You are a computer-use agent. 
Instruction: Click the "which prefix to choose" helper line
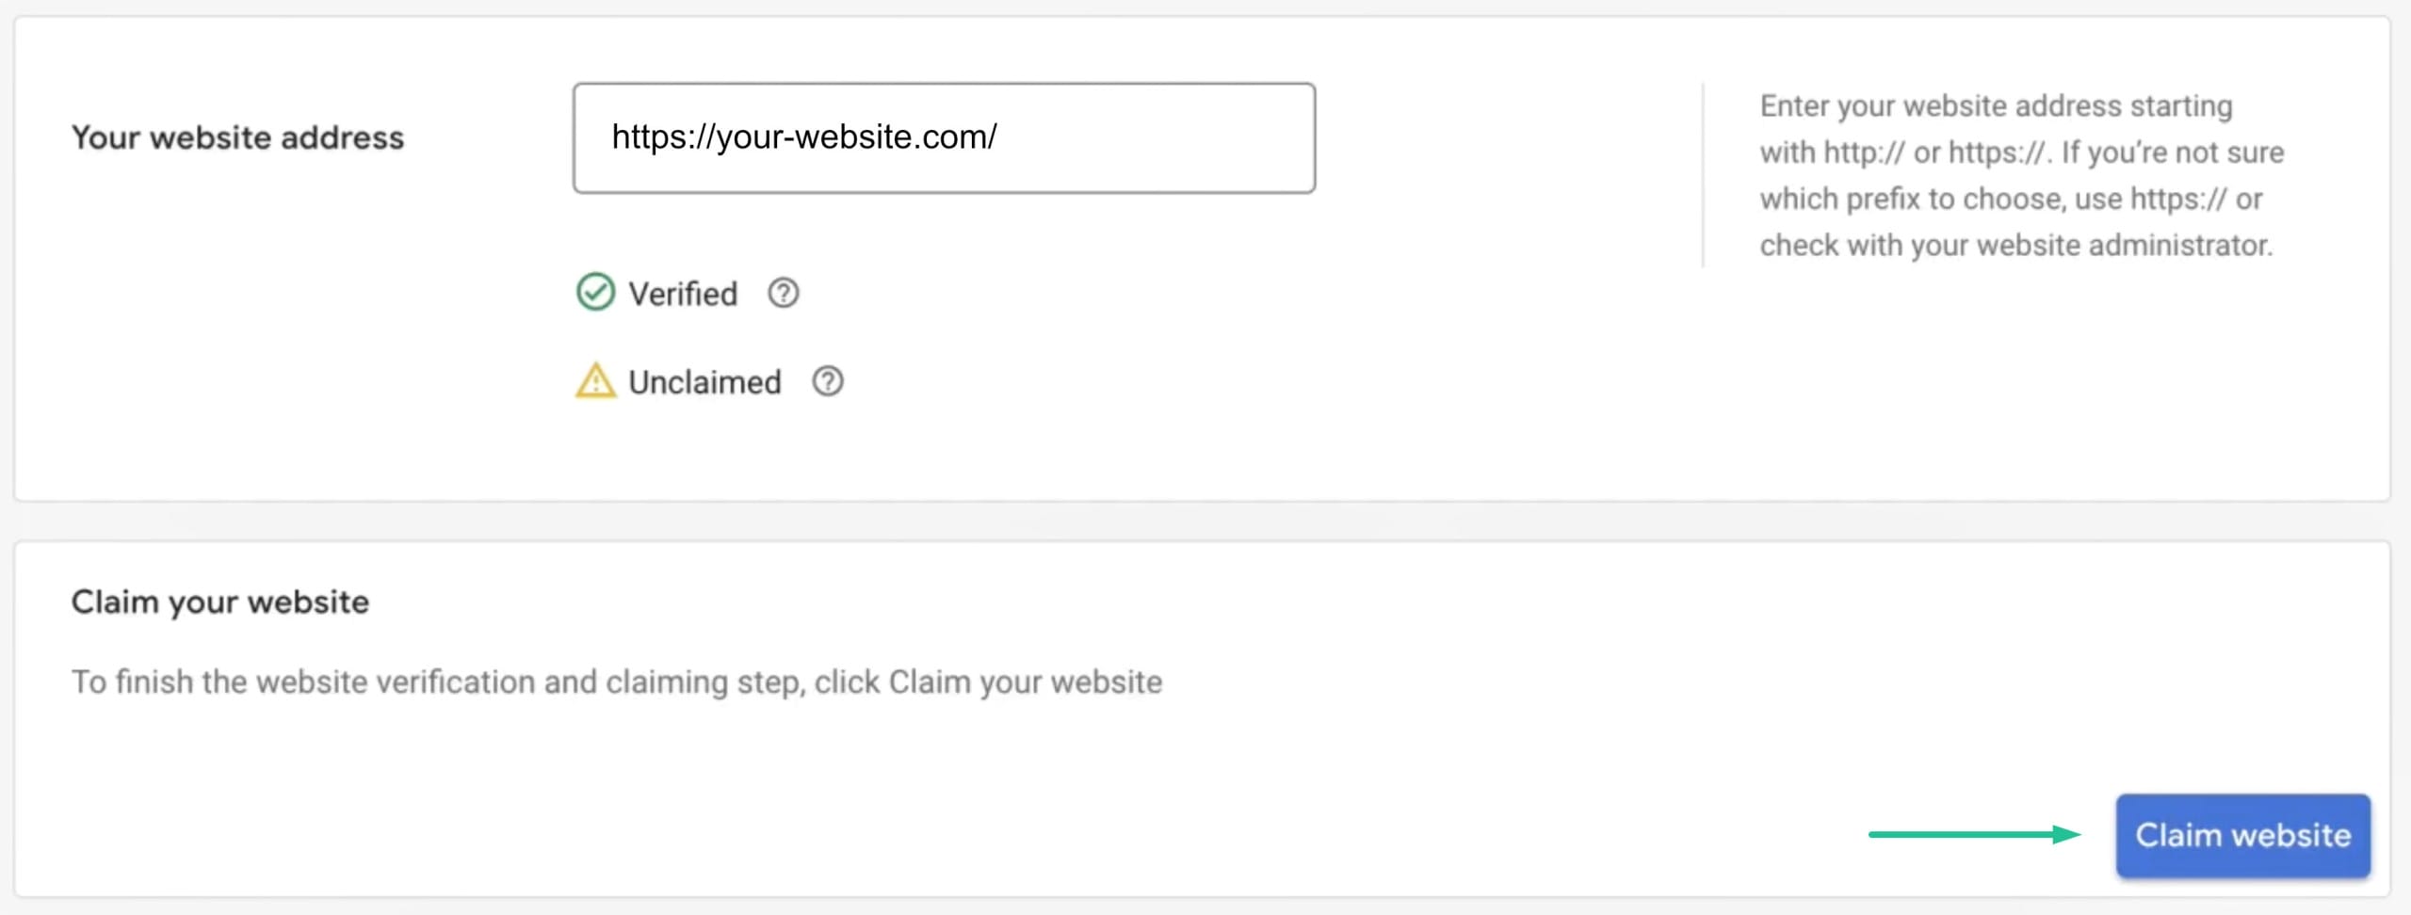(2011, 199)
